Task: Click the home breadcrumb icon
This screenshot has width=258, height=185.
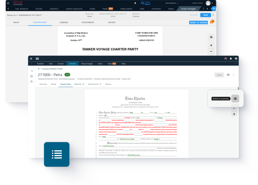Action: click(x=39, y=69)
